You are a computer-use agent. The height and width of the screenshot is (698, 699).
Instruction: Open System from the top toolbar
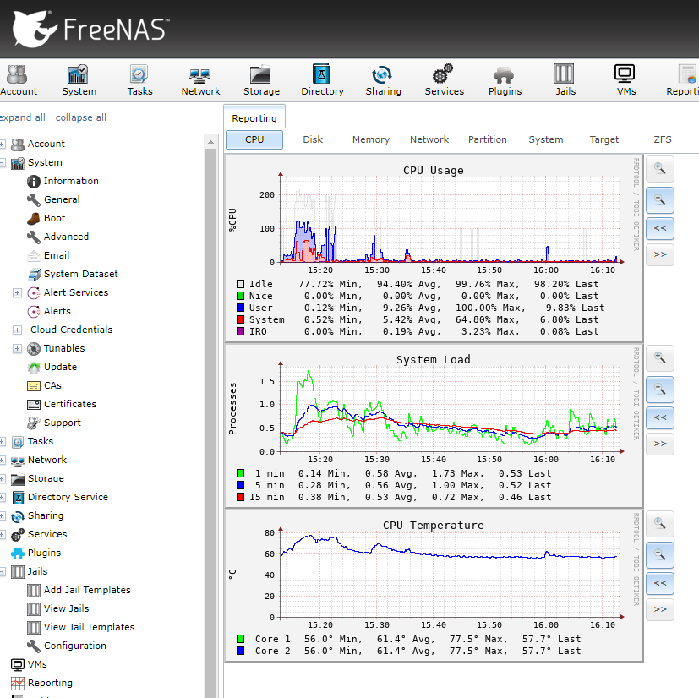pyautogui.click(x=79, y=80)
